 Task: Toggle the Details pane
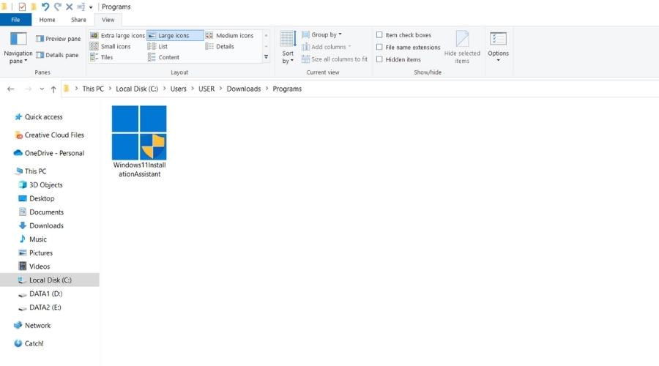click(57, 55)
